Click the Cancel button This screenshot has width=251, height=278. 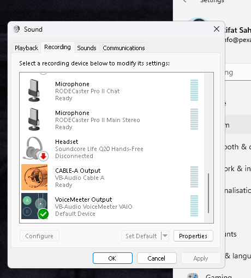tap(157, 258)
